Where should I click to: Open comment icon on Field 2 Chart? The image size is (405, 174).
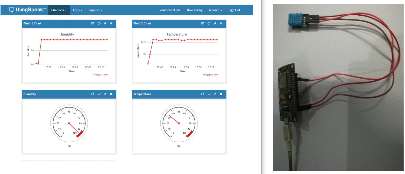(209, 23)
